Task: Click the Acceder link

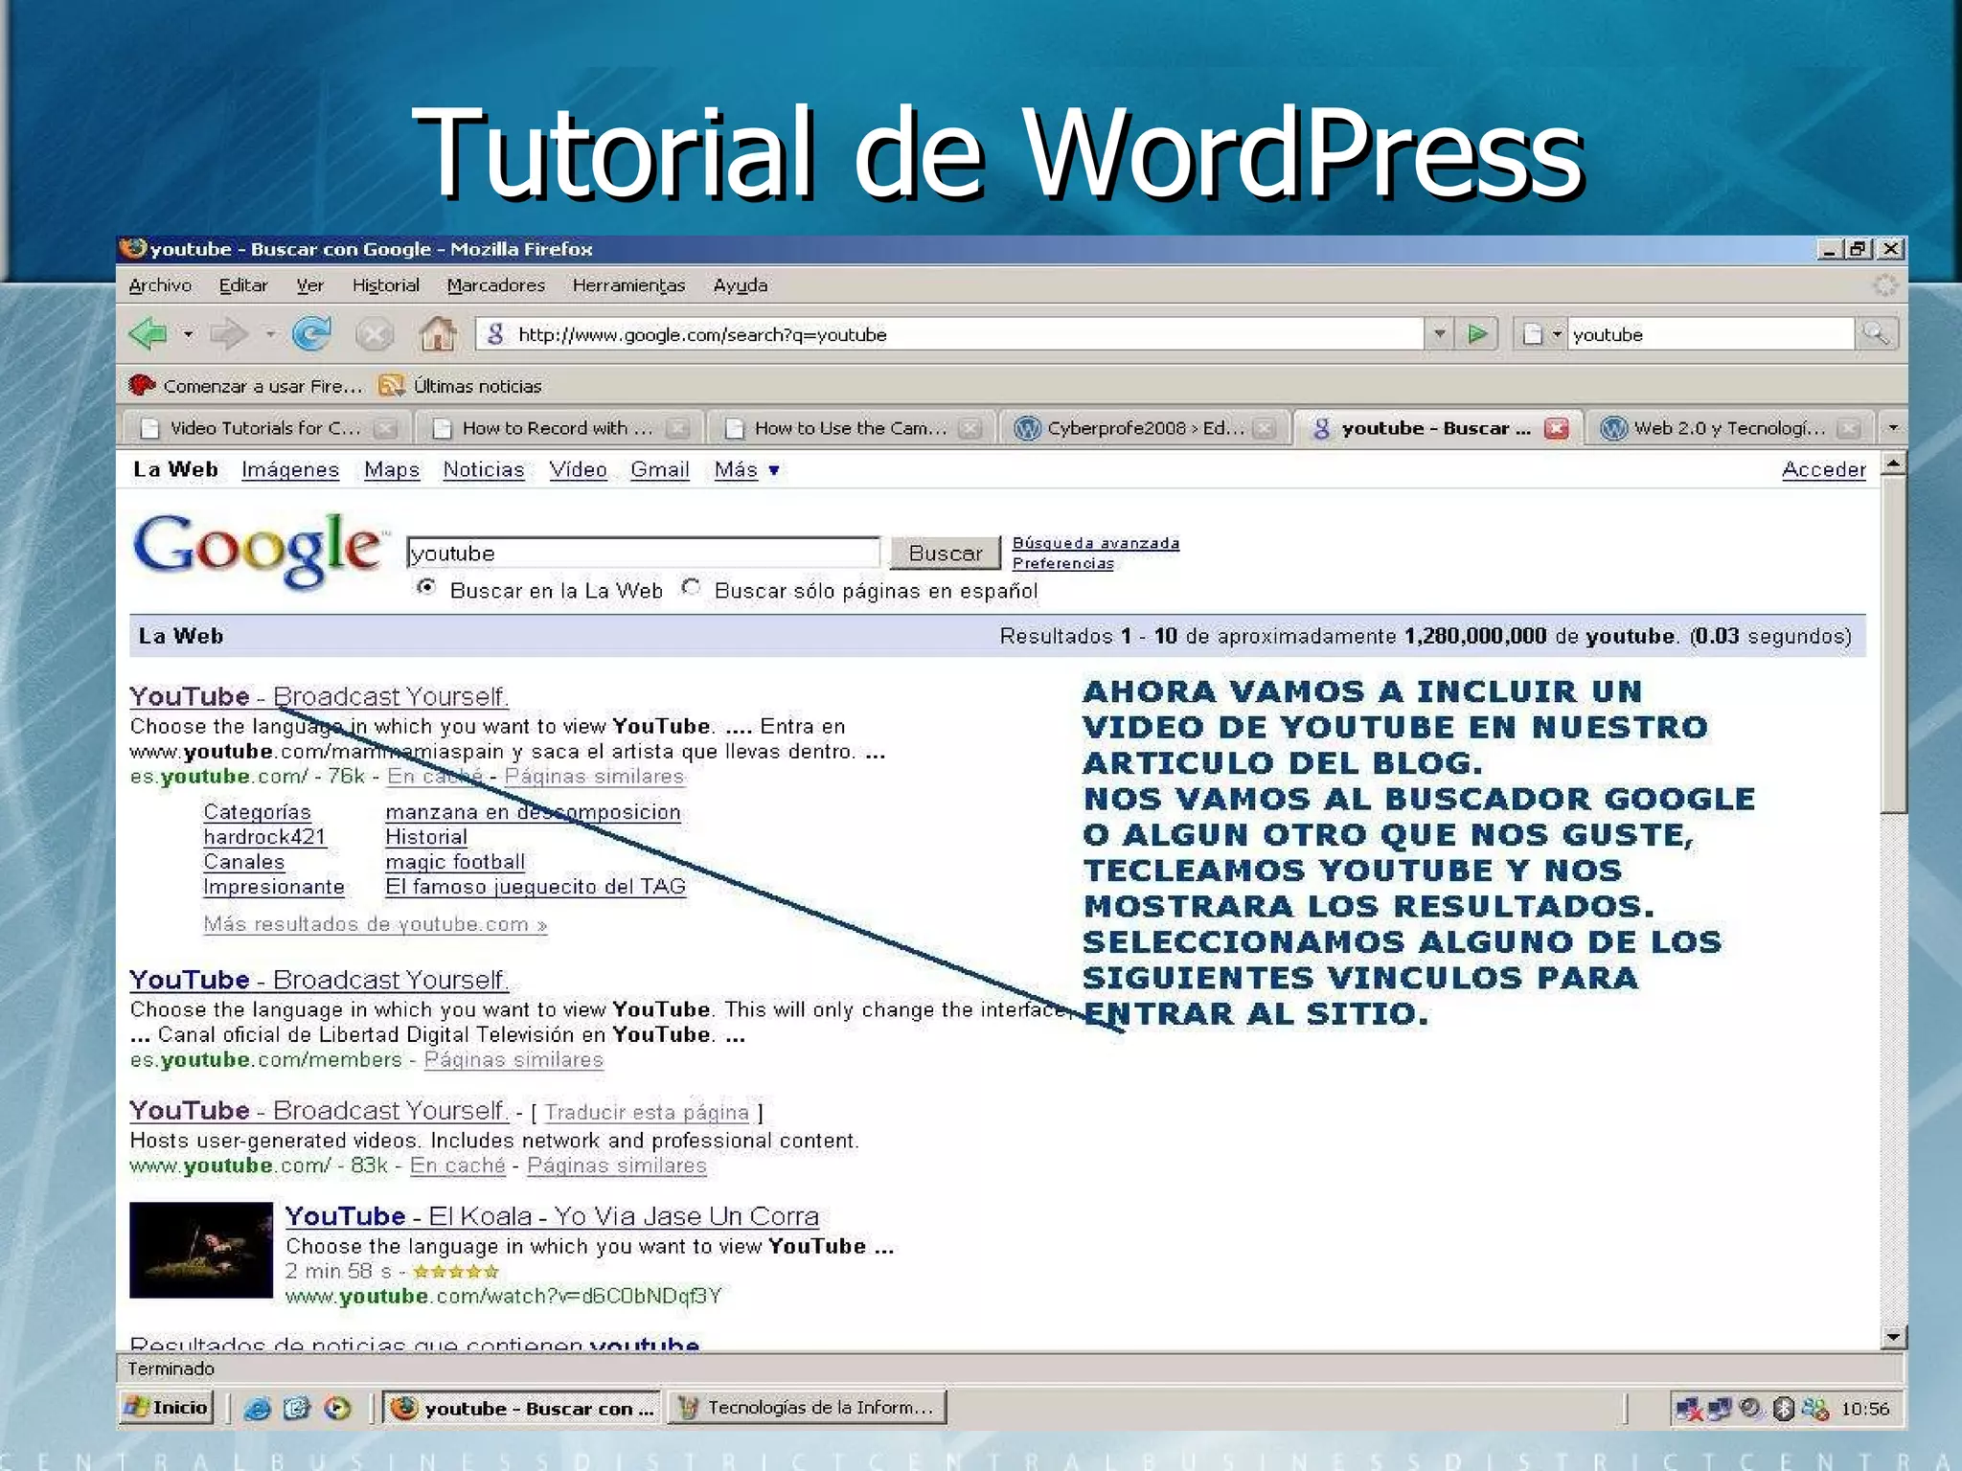Action: 1824,470
